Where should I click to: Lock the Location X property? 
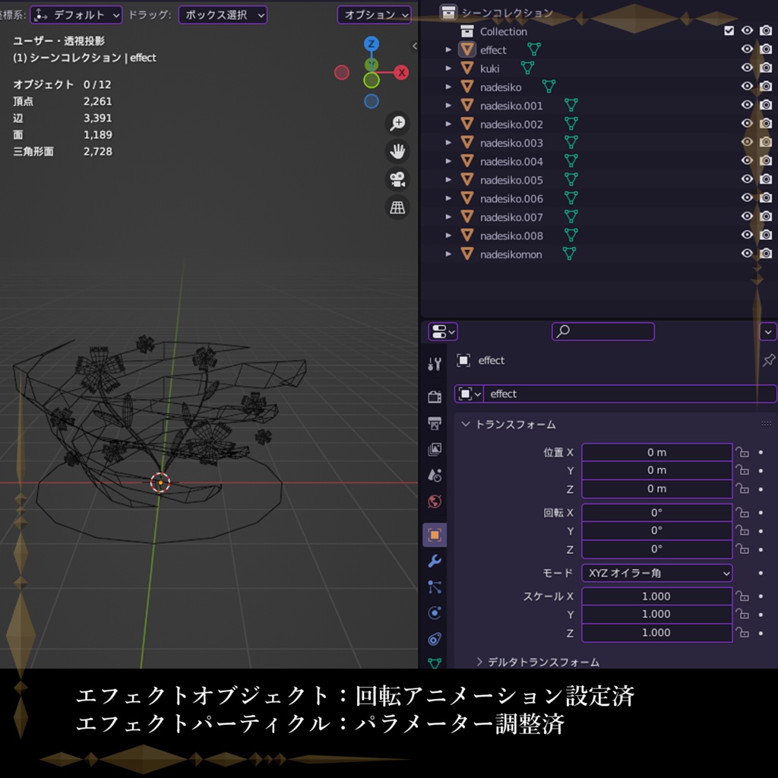(742, 452)
